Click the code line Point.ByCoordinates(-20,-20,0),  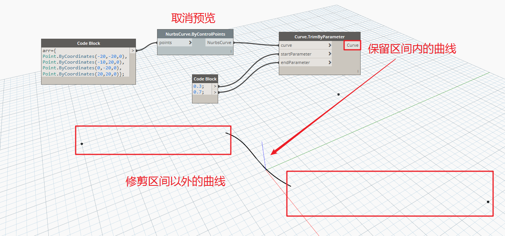(84, 56)
